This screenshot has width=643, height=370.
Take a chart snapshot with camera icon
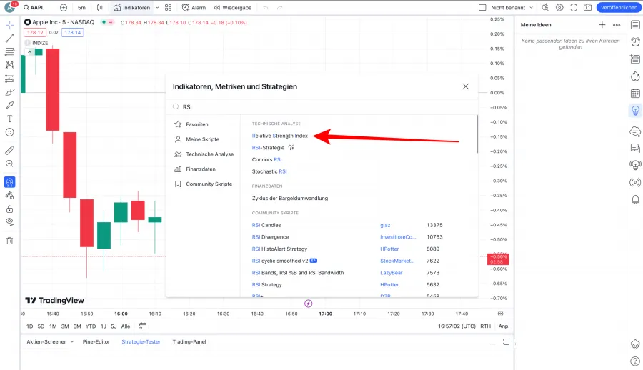tap(588, 7)
